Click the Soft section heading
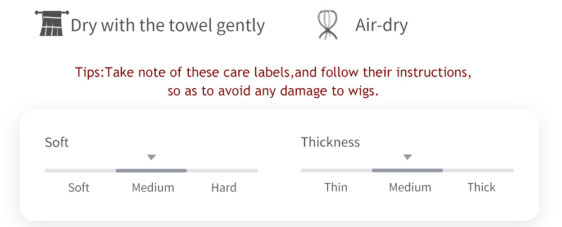The image size is (562, 227). click(57, 142)
